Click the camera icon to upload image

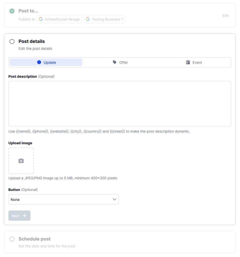[x=21, y=161]
